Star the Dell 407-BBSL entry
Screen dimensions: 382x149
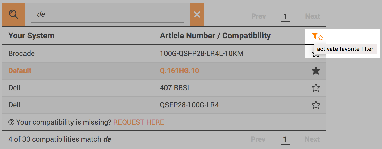(316, 88)
